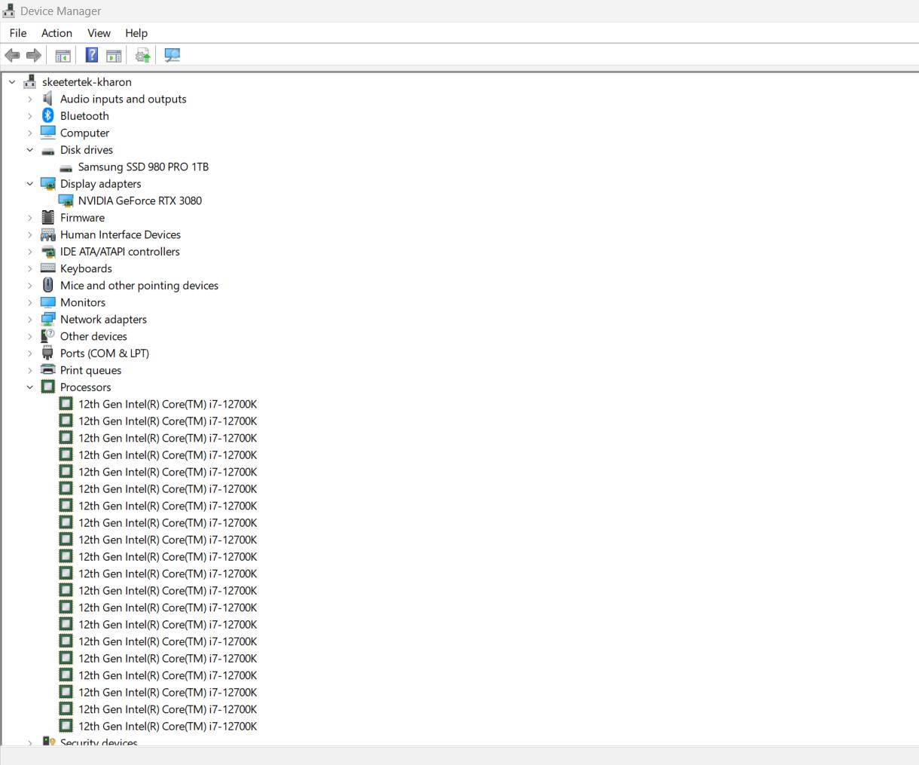Select the first i7-12700K processor entry
Viewport: 919px width, 765px height.
[x=167, y=404]
